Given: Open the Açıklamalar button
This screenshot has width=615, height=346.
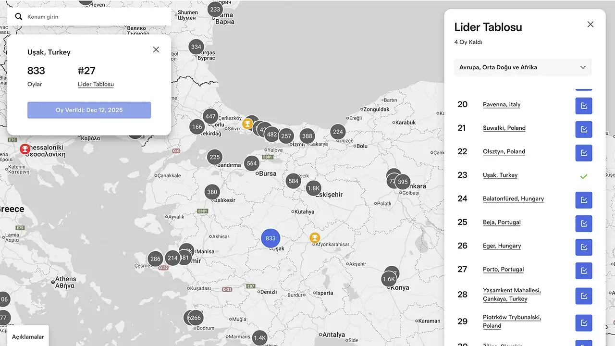Looking at the screenshot, I should click(x=28, y=336).
